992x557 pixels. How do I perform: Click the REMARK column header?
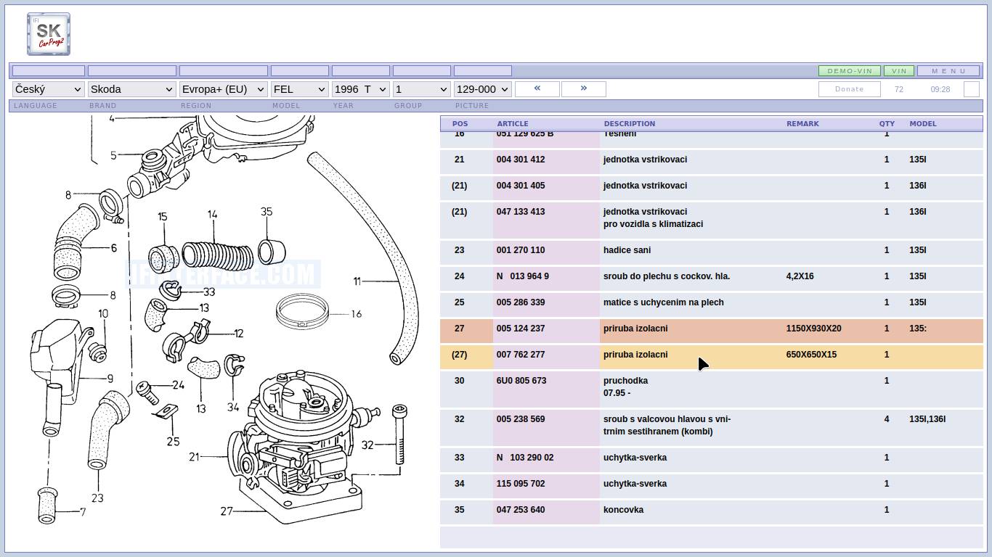coord(802,124)
